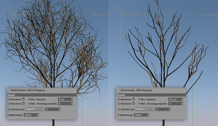Click the text '3618 Punkte, 2962 Polygone'
This screenshot has width=218, height=126.
pos(137,90)
